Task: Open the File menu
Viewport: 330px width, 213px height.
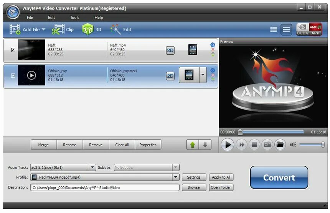Action: tap(30, 18)
